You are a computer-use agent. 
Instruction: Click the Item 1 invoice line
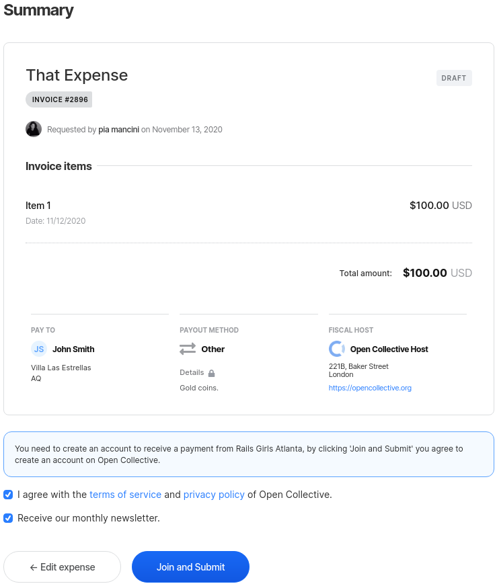click(38, 206)
